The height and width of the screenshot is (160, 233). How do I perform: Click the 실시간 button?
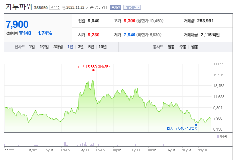click(x=116, y=7)
